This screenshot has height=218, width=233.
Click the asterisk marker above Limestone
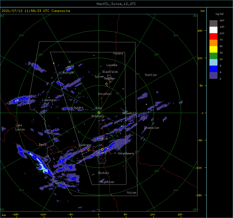pos(49,98)
